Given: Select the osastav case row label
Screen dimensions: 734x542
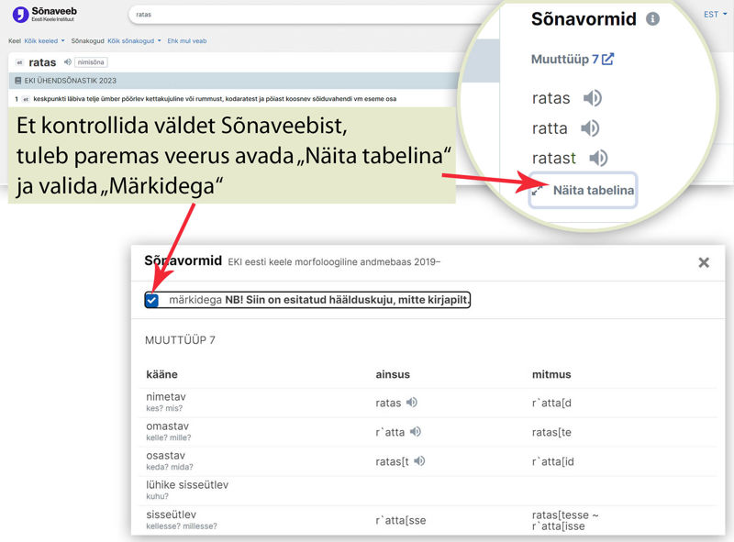Looking at the screenshot, I should pos(166,456).
